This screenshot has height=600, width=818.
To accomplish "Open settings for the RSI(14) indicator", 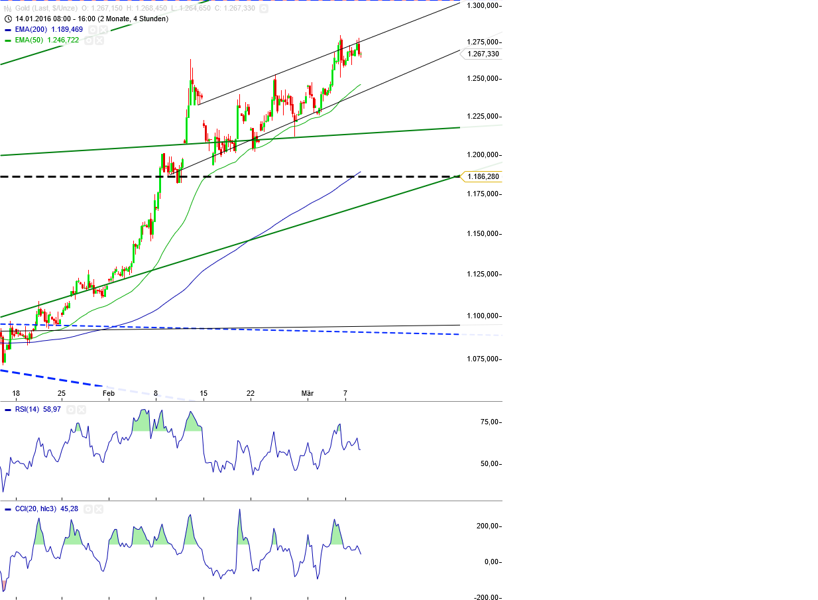I will (71, 410).
